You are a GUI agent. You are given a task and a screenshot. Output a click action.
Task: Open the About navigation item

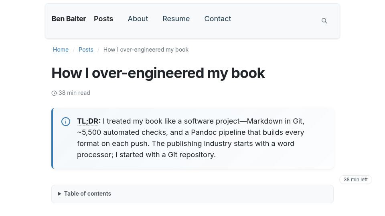(x=138, y=19)
